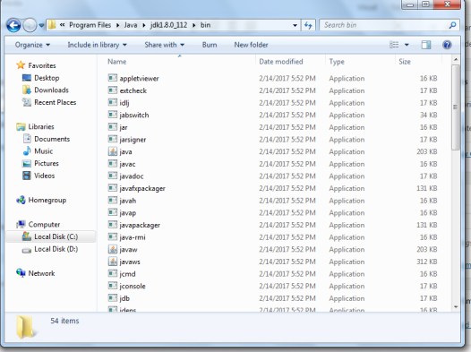Select the javac application icon
Screen dimensions: 471x352
pos(112,164)
